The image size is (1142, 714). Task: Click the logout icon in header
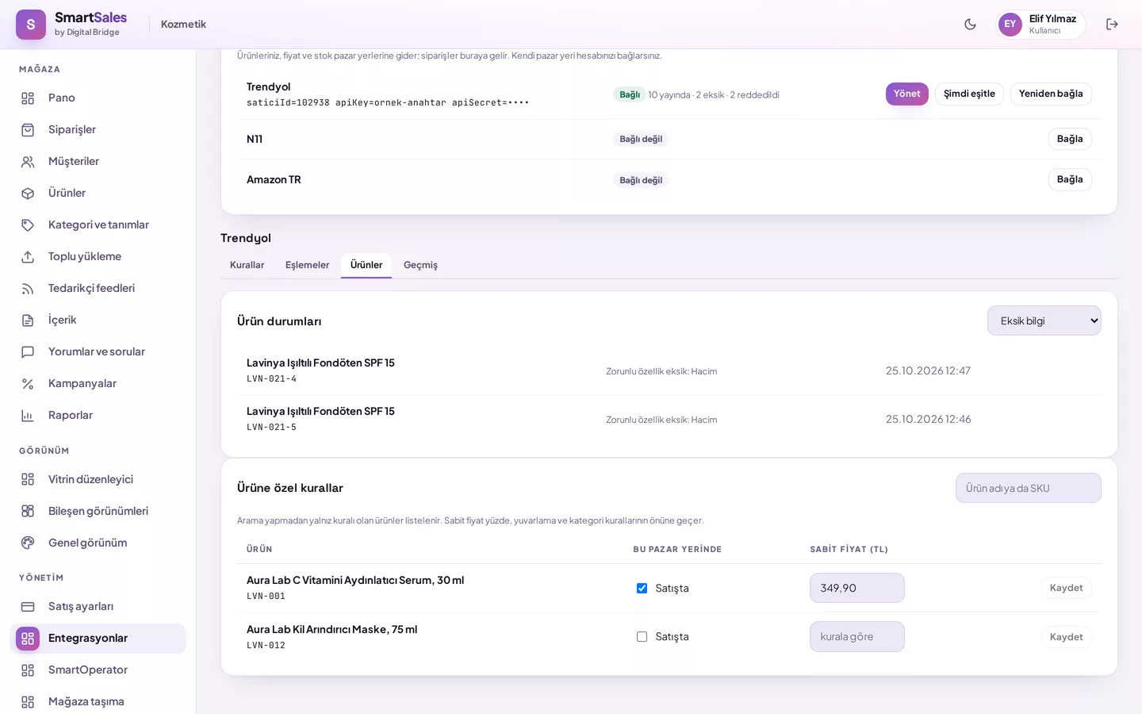click(1112, 24)
